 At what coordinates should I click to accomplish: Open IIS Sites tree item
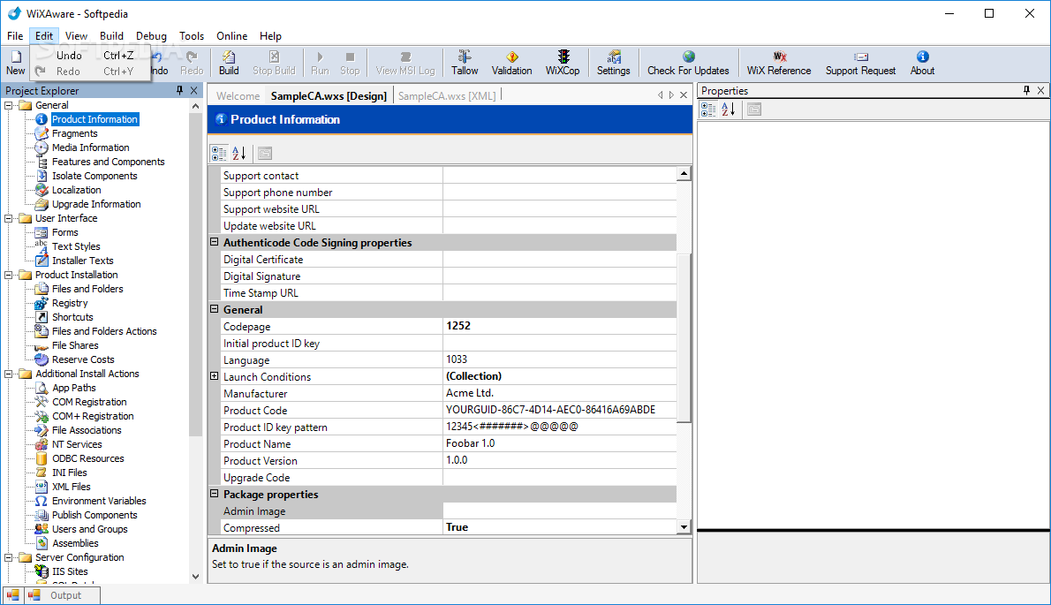pyautogui.click(x=71, y=571)
